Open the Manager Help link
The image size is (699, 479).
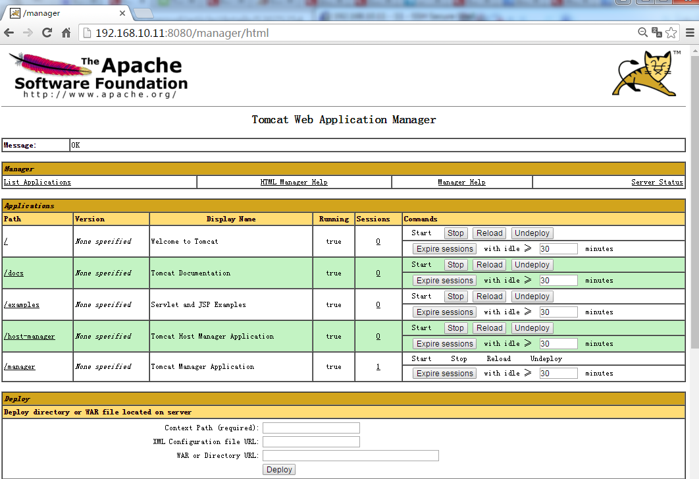click(x=462, y=182)
